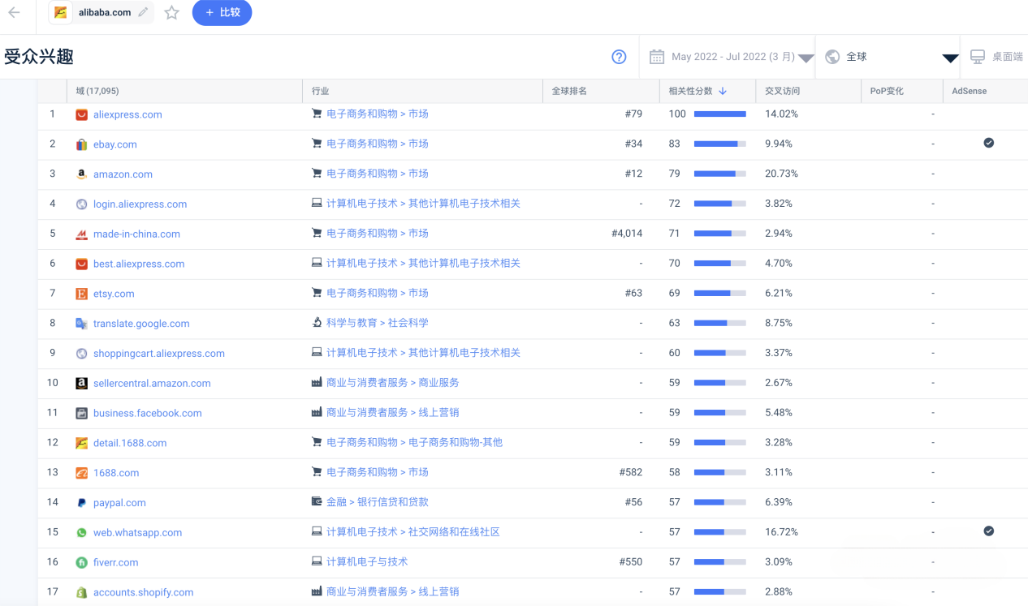Click the translate.google.com favicon
Image resolution: width=1028 pixels, height=606 pixels.
[x=81, y=324]
